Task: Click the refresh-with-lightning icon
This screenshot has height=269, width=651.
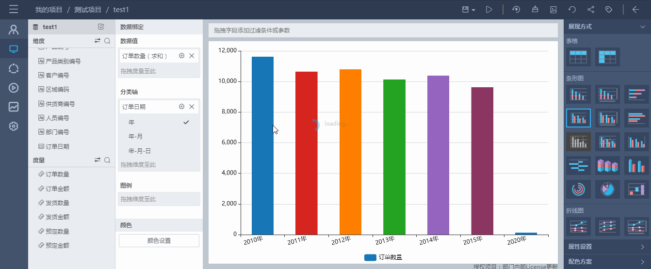Action: point(516,9)
